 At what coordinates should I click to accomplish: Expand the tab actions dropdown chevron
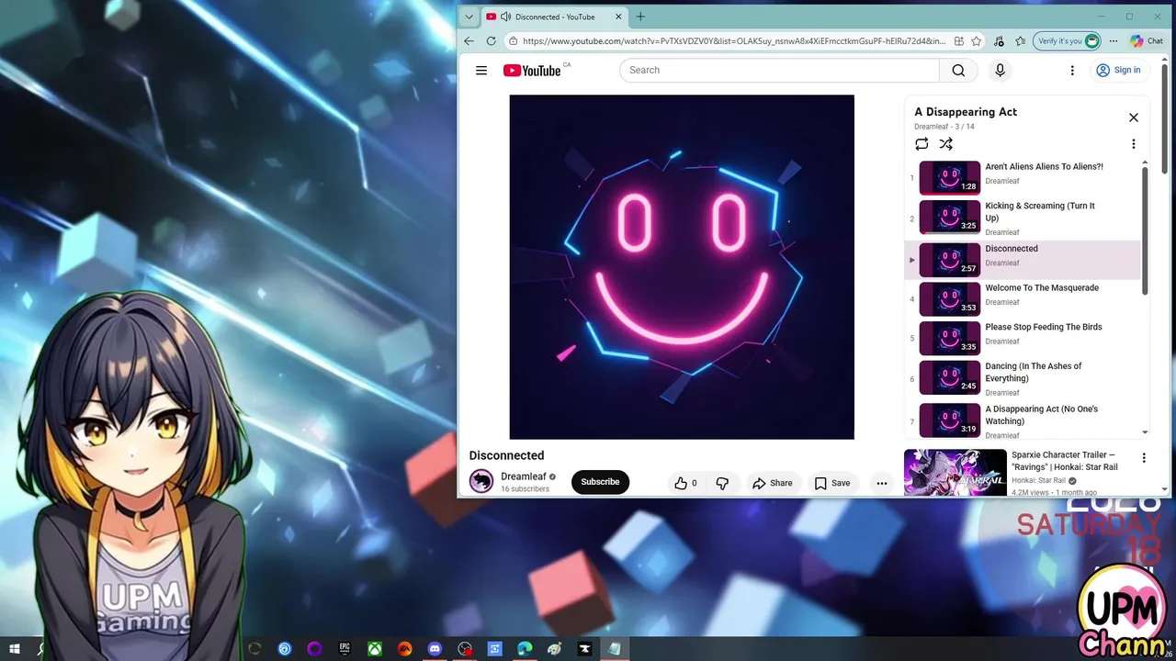pos(469,17)
